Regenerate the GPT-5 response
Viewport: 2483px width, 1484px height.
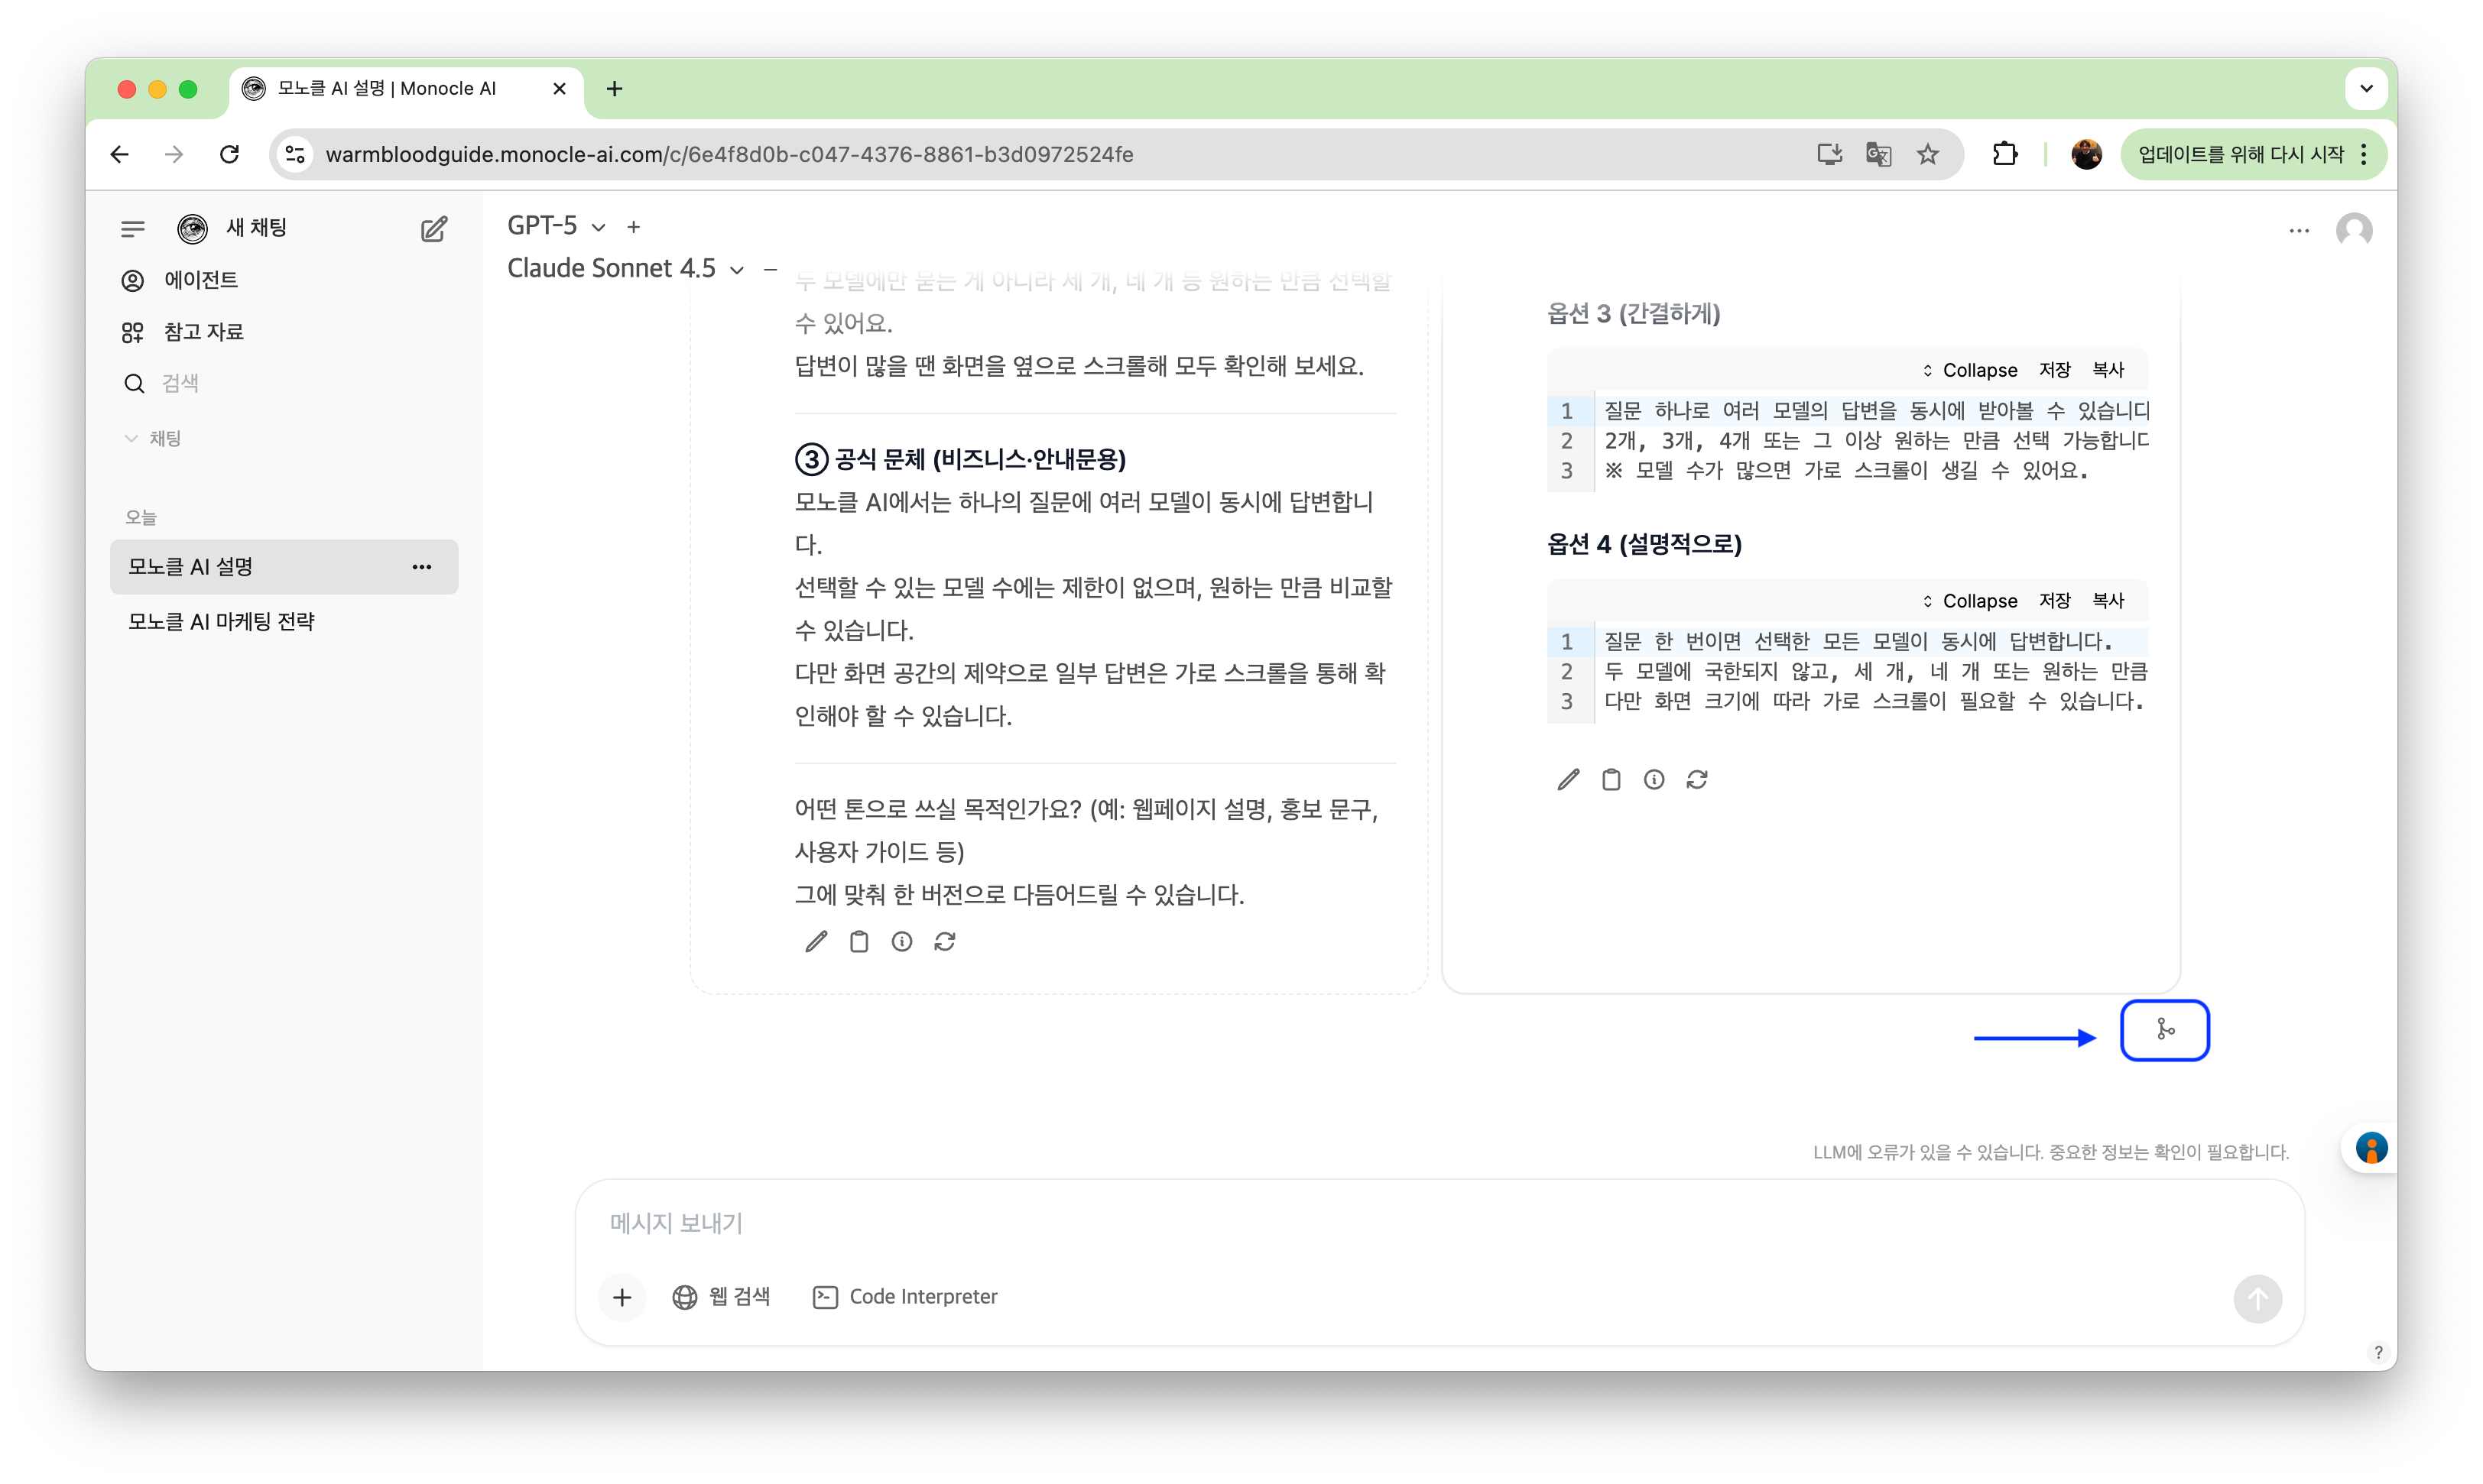tap(944, 941)
